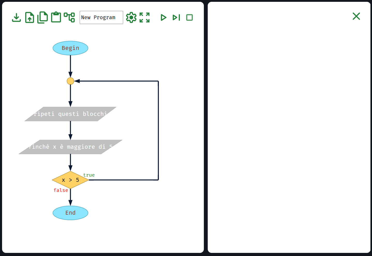Click the flowchart structure icon

[x=69, y=18]
